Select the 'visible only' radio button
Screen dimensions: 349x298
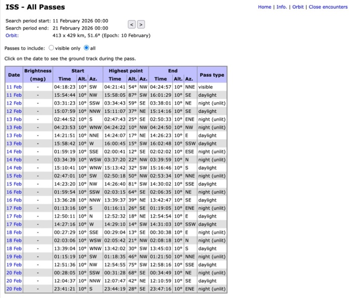coord(51,48)
